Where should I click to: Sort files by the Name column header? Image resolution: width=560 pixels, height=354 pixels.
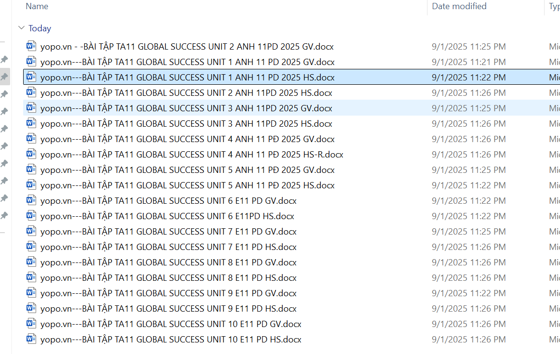[37, 6]
